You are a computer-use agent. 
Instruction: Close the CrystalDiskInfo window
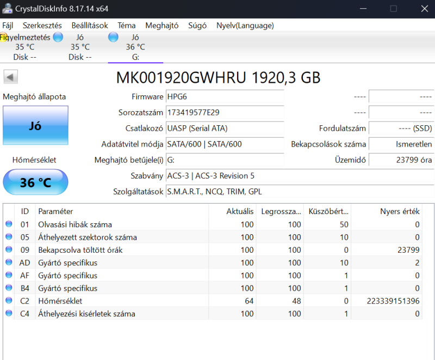[x=425, y=9]
